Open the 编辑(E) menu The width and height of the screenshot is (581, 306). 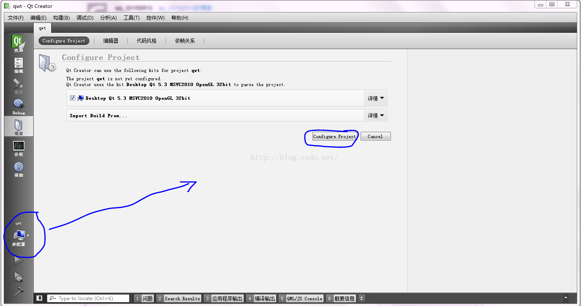pyautogui.click(x=38, y=18)
